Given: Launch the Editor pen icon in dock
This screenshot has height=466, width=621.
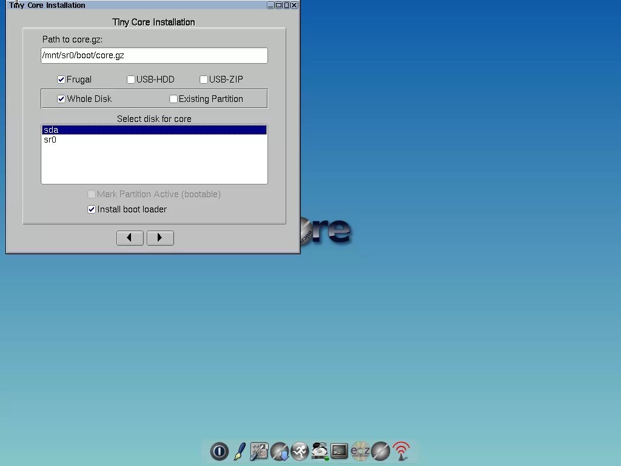Looking at the screenshot, I should tap(240, 451).
